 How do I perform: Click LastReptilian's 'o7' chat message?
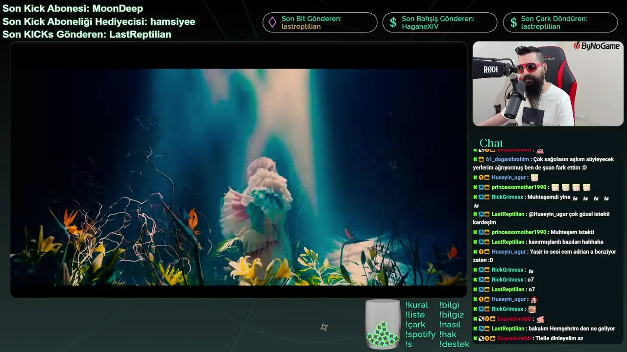[x=531, y=289]
